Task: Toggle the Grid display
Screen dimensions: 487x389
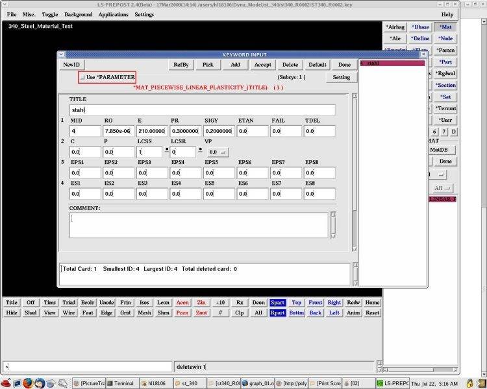Action: coord(125,312)
